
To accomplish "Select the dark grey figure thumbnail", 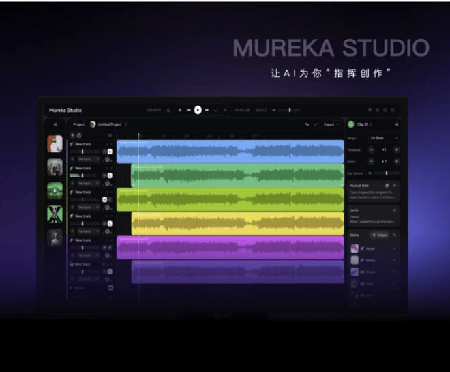I will [55, 238].
